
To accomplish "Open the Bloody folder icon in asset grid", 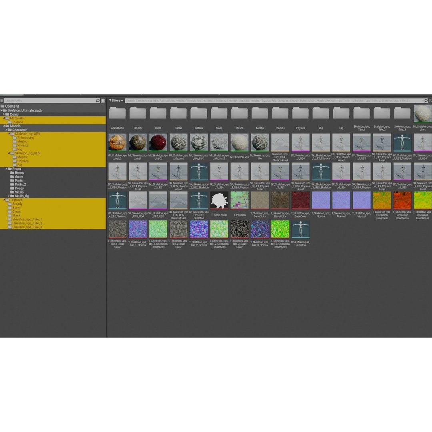I will tap(138, 114).
